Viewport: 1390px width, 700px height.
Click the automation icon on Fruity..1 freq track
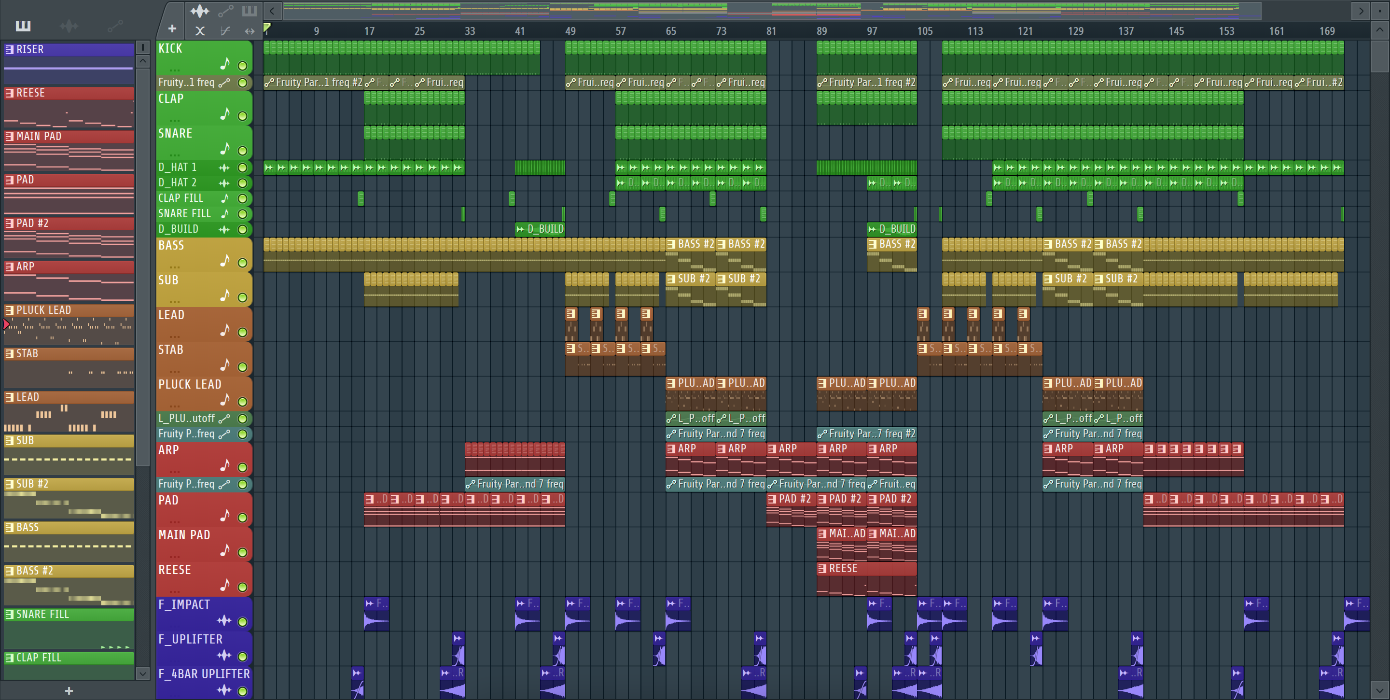click(224, 83)
